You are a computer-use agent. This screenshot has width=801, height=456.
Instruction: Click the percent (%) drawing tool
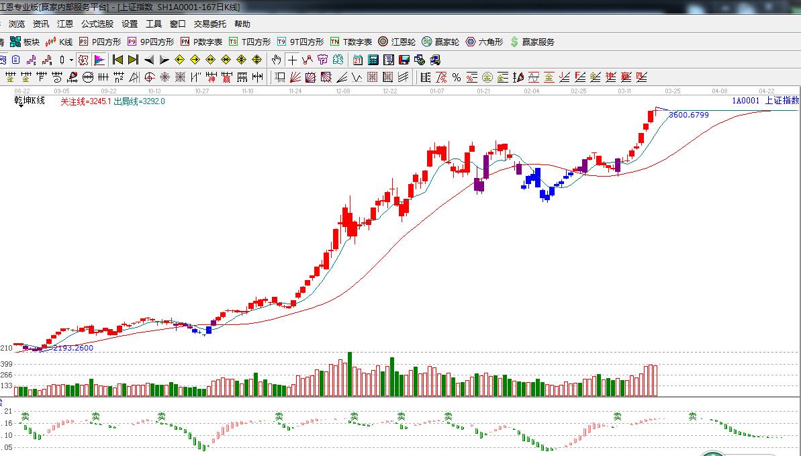pyautogui.click(x=456, y=77)
